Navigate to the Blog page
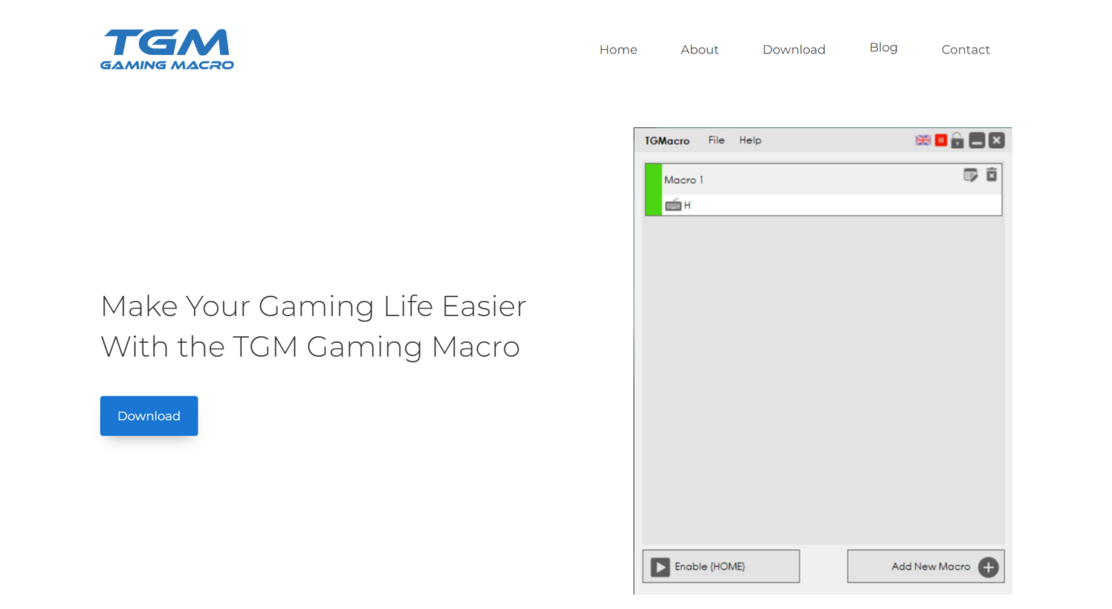Viewport: 1112px width, 609px height. coord(883,48)
